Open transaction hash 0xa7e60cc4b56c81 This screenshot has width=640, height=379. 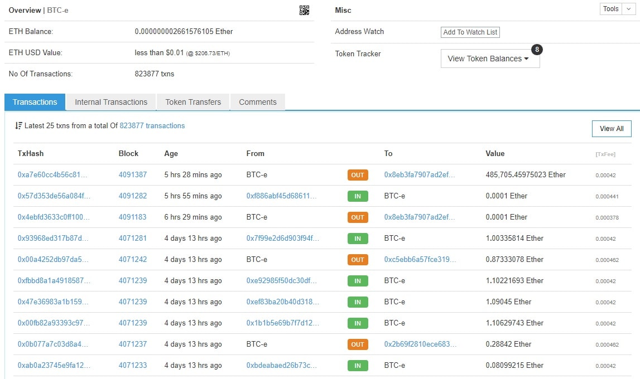(53, 175)
